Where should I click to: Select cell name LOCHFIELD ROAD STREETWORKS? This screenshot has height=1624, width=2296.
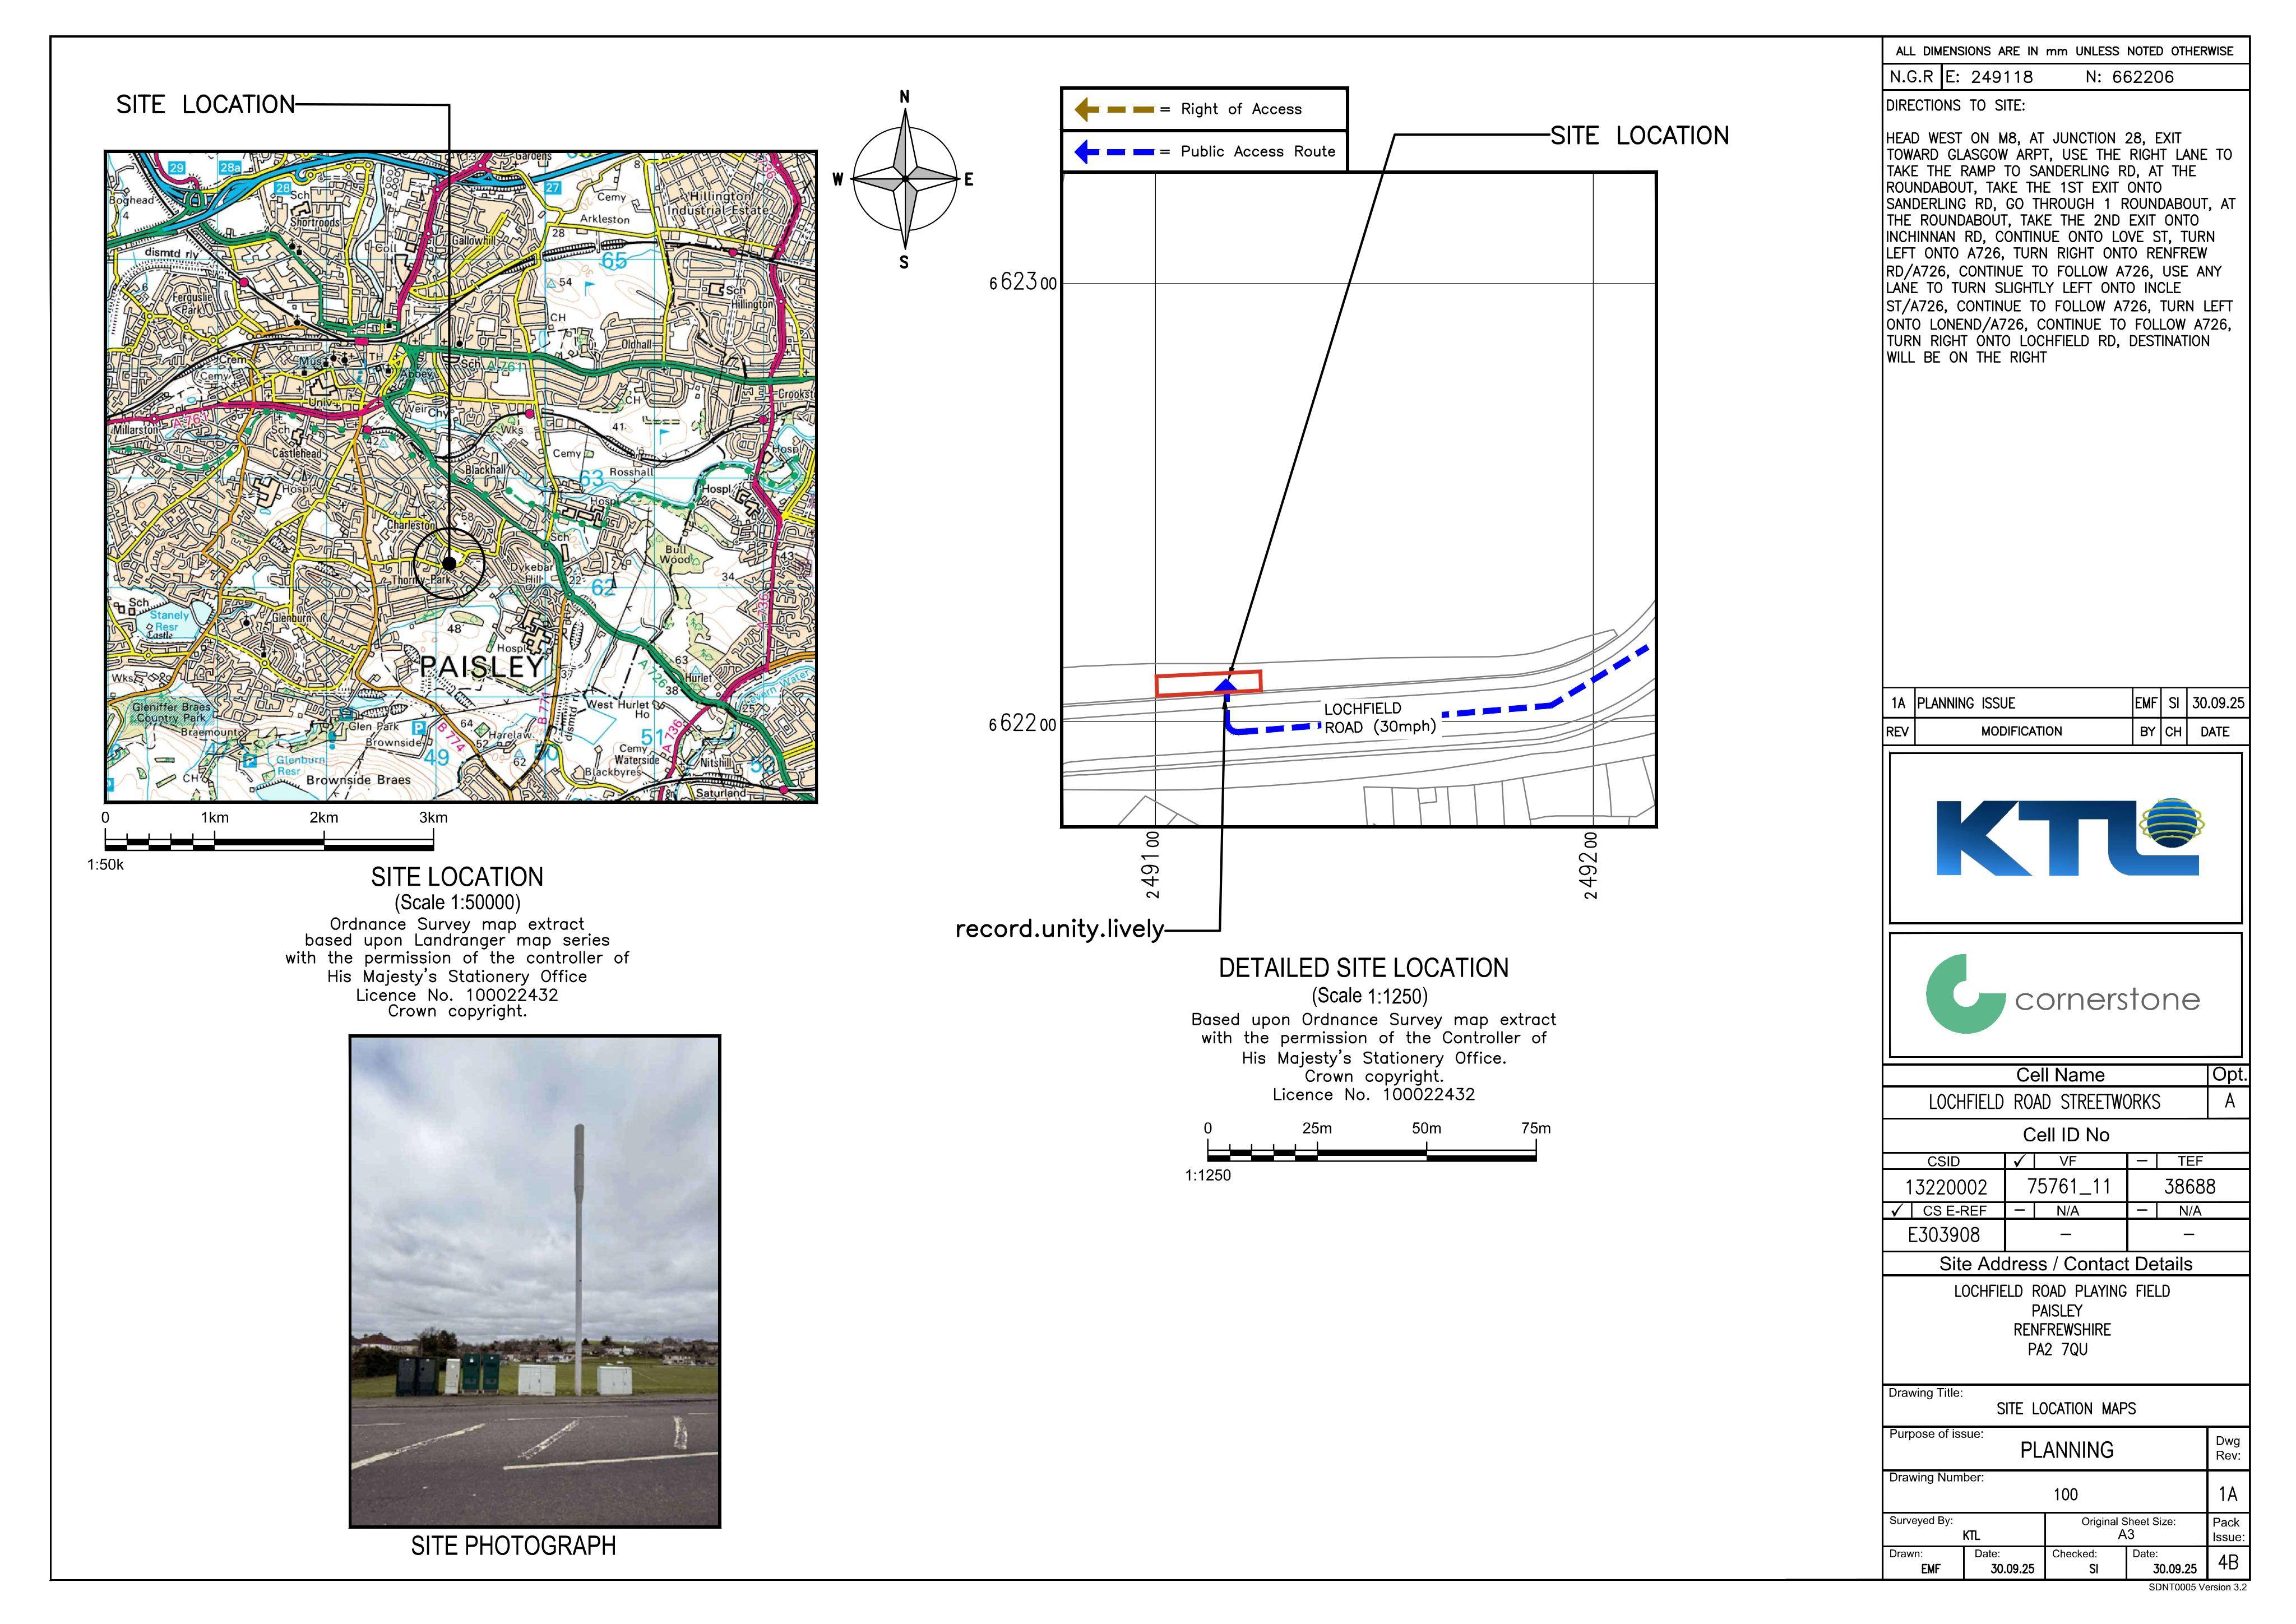pyautogui.click(x=2044, y=1102)
